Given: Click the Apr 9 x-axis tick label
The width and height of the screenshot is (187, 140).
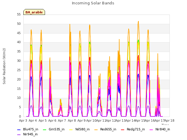Looking at the screenshot, I should 82,120.
